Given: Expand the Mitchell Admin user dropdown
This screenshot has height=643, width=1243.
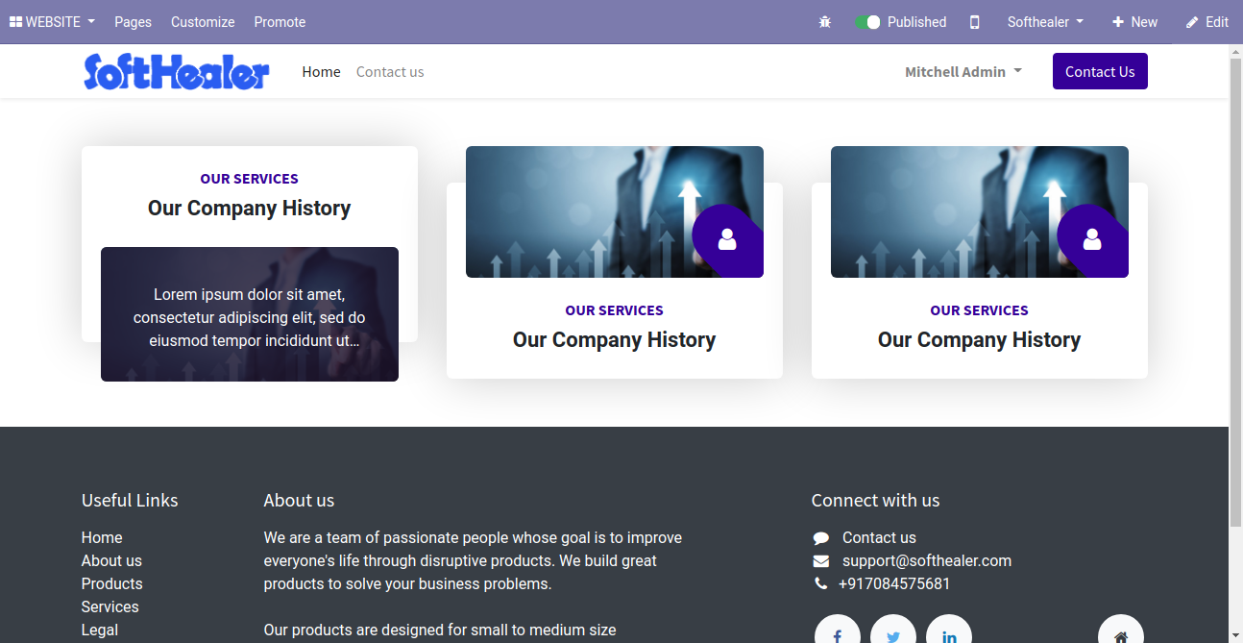Looking at the screenshot, I should [963, 72].
